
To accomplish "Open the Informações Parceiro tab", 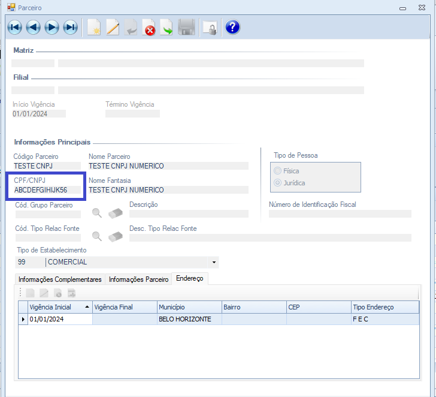I will pos(138,279).
